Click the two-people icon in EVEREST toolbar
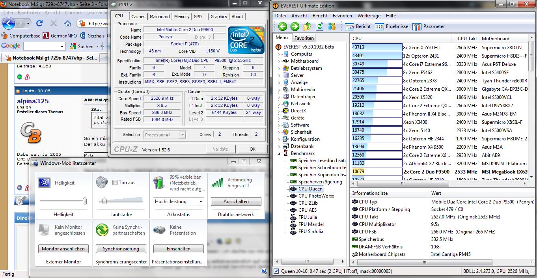The width and height of the screenshot is (537, 278). click(332, 26)
